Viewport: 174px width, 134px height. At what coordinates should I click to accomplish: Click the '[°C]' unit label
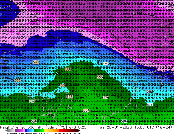[63, 127]
